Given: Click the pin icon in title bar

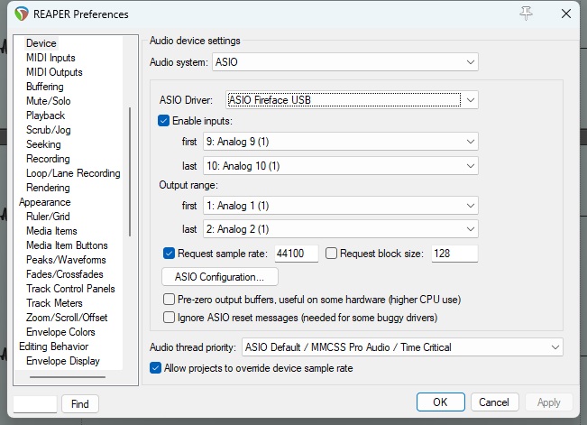Looking at the screenshot, I should (525, 14).
